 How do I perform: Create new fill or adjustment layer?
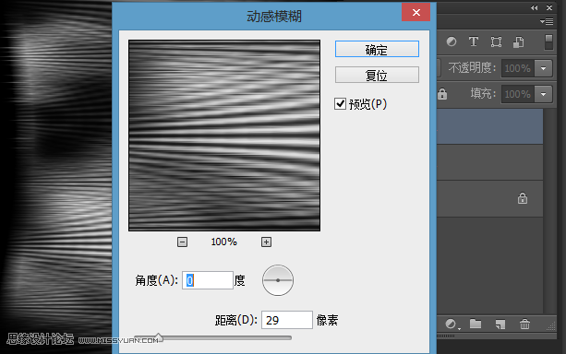[x=452, y=324]
